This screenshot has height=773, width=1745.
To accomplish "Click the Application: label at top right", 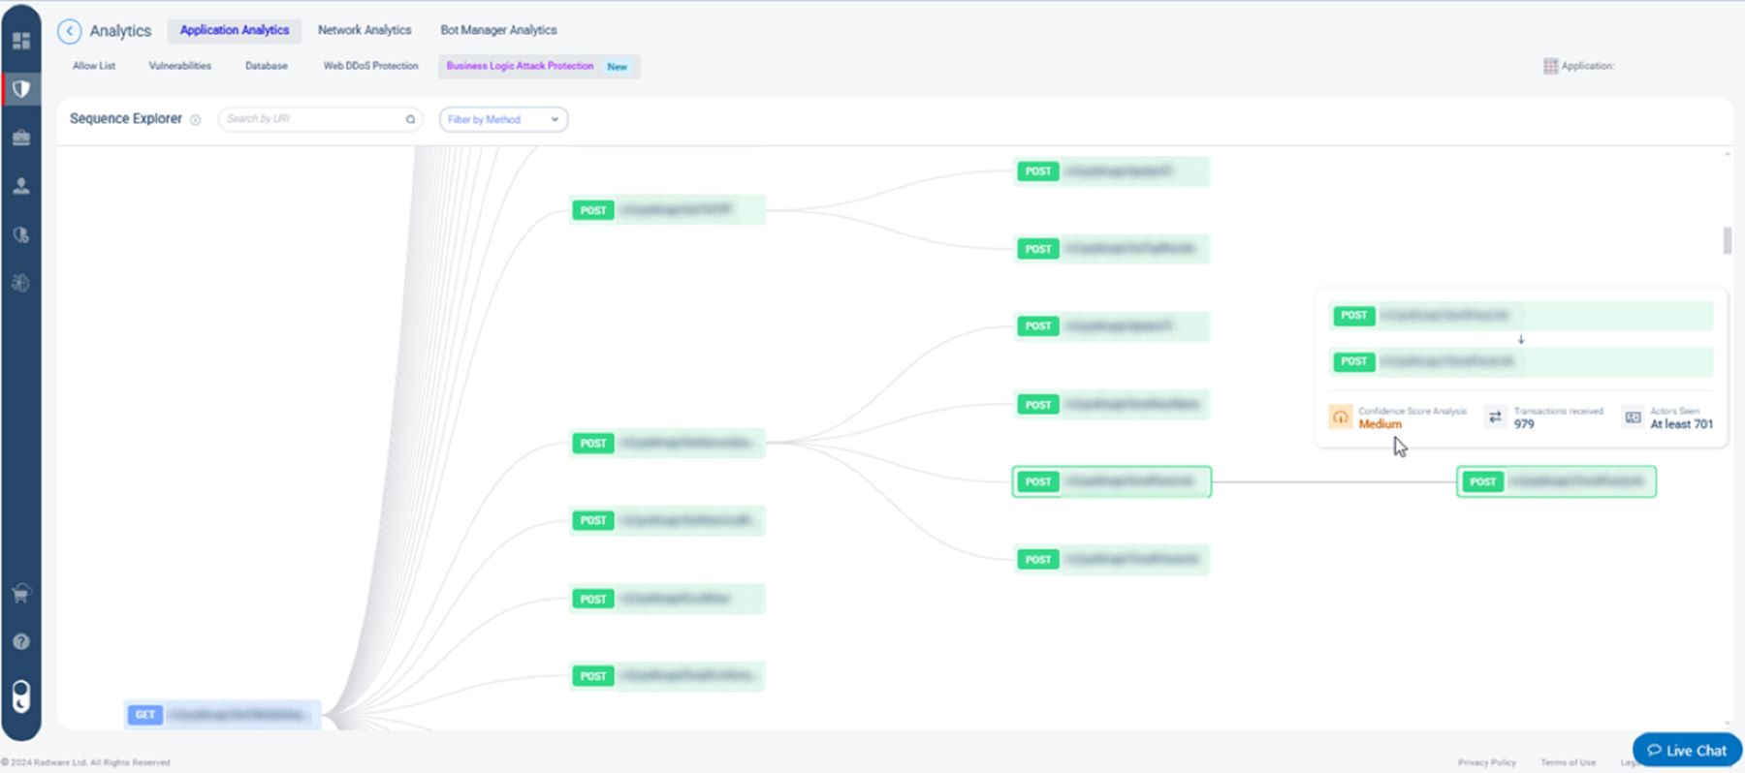I will (x=1587, y=66).
